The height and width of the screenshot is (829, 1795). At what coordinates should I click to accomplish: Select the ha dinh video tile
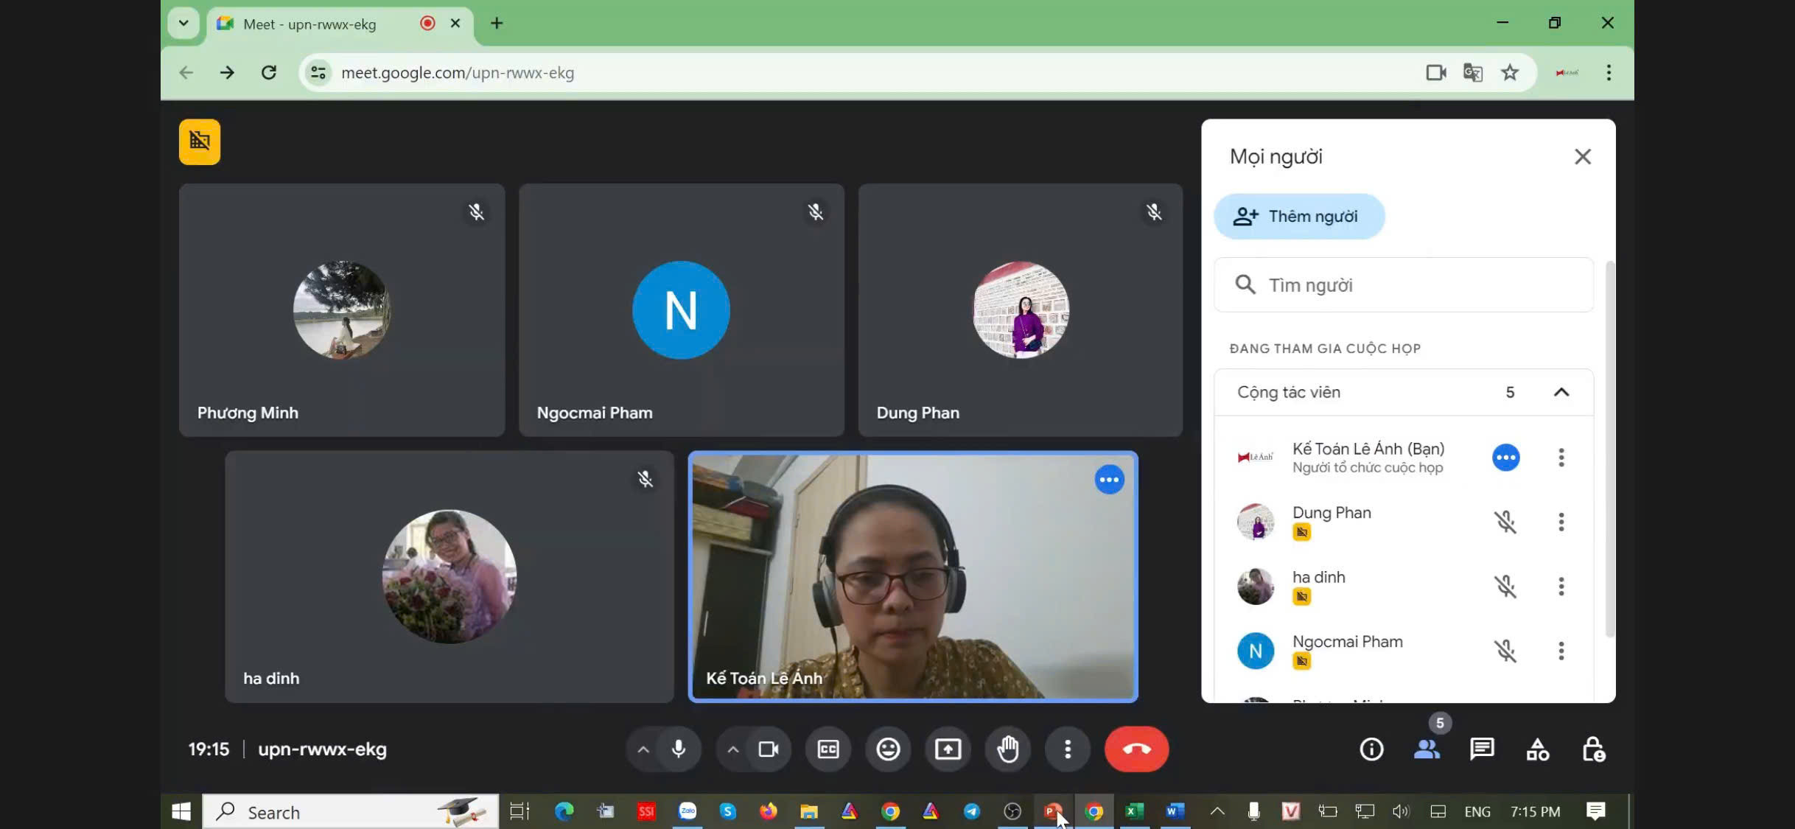pyautogui.click(x=449, y=577)
